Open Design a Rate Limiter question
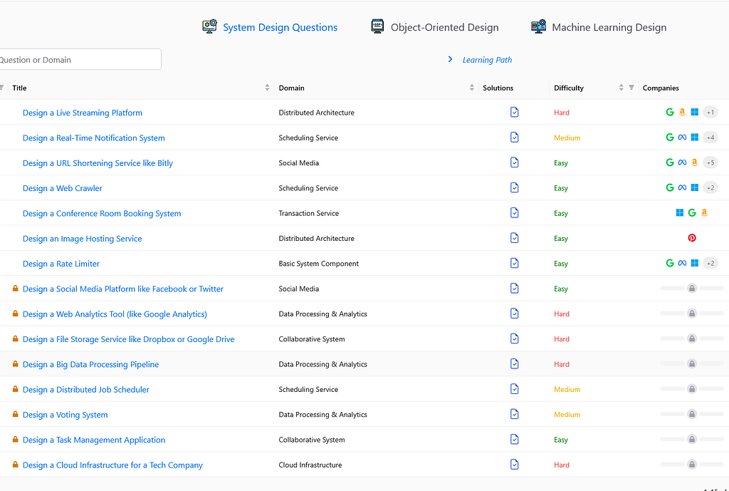 click(61, 264)
